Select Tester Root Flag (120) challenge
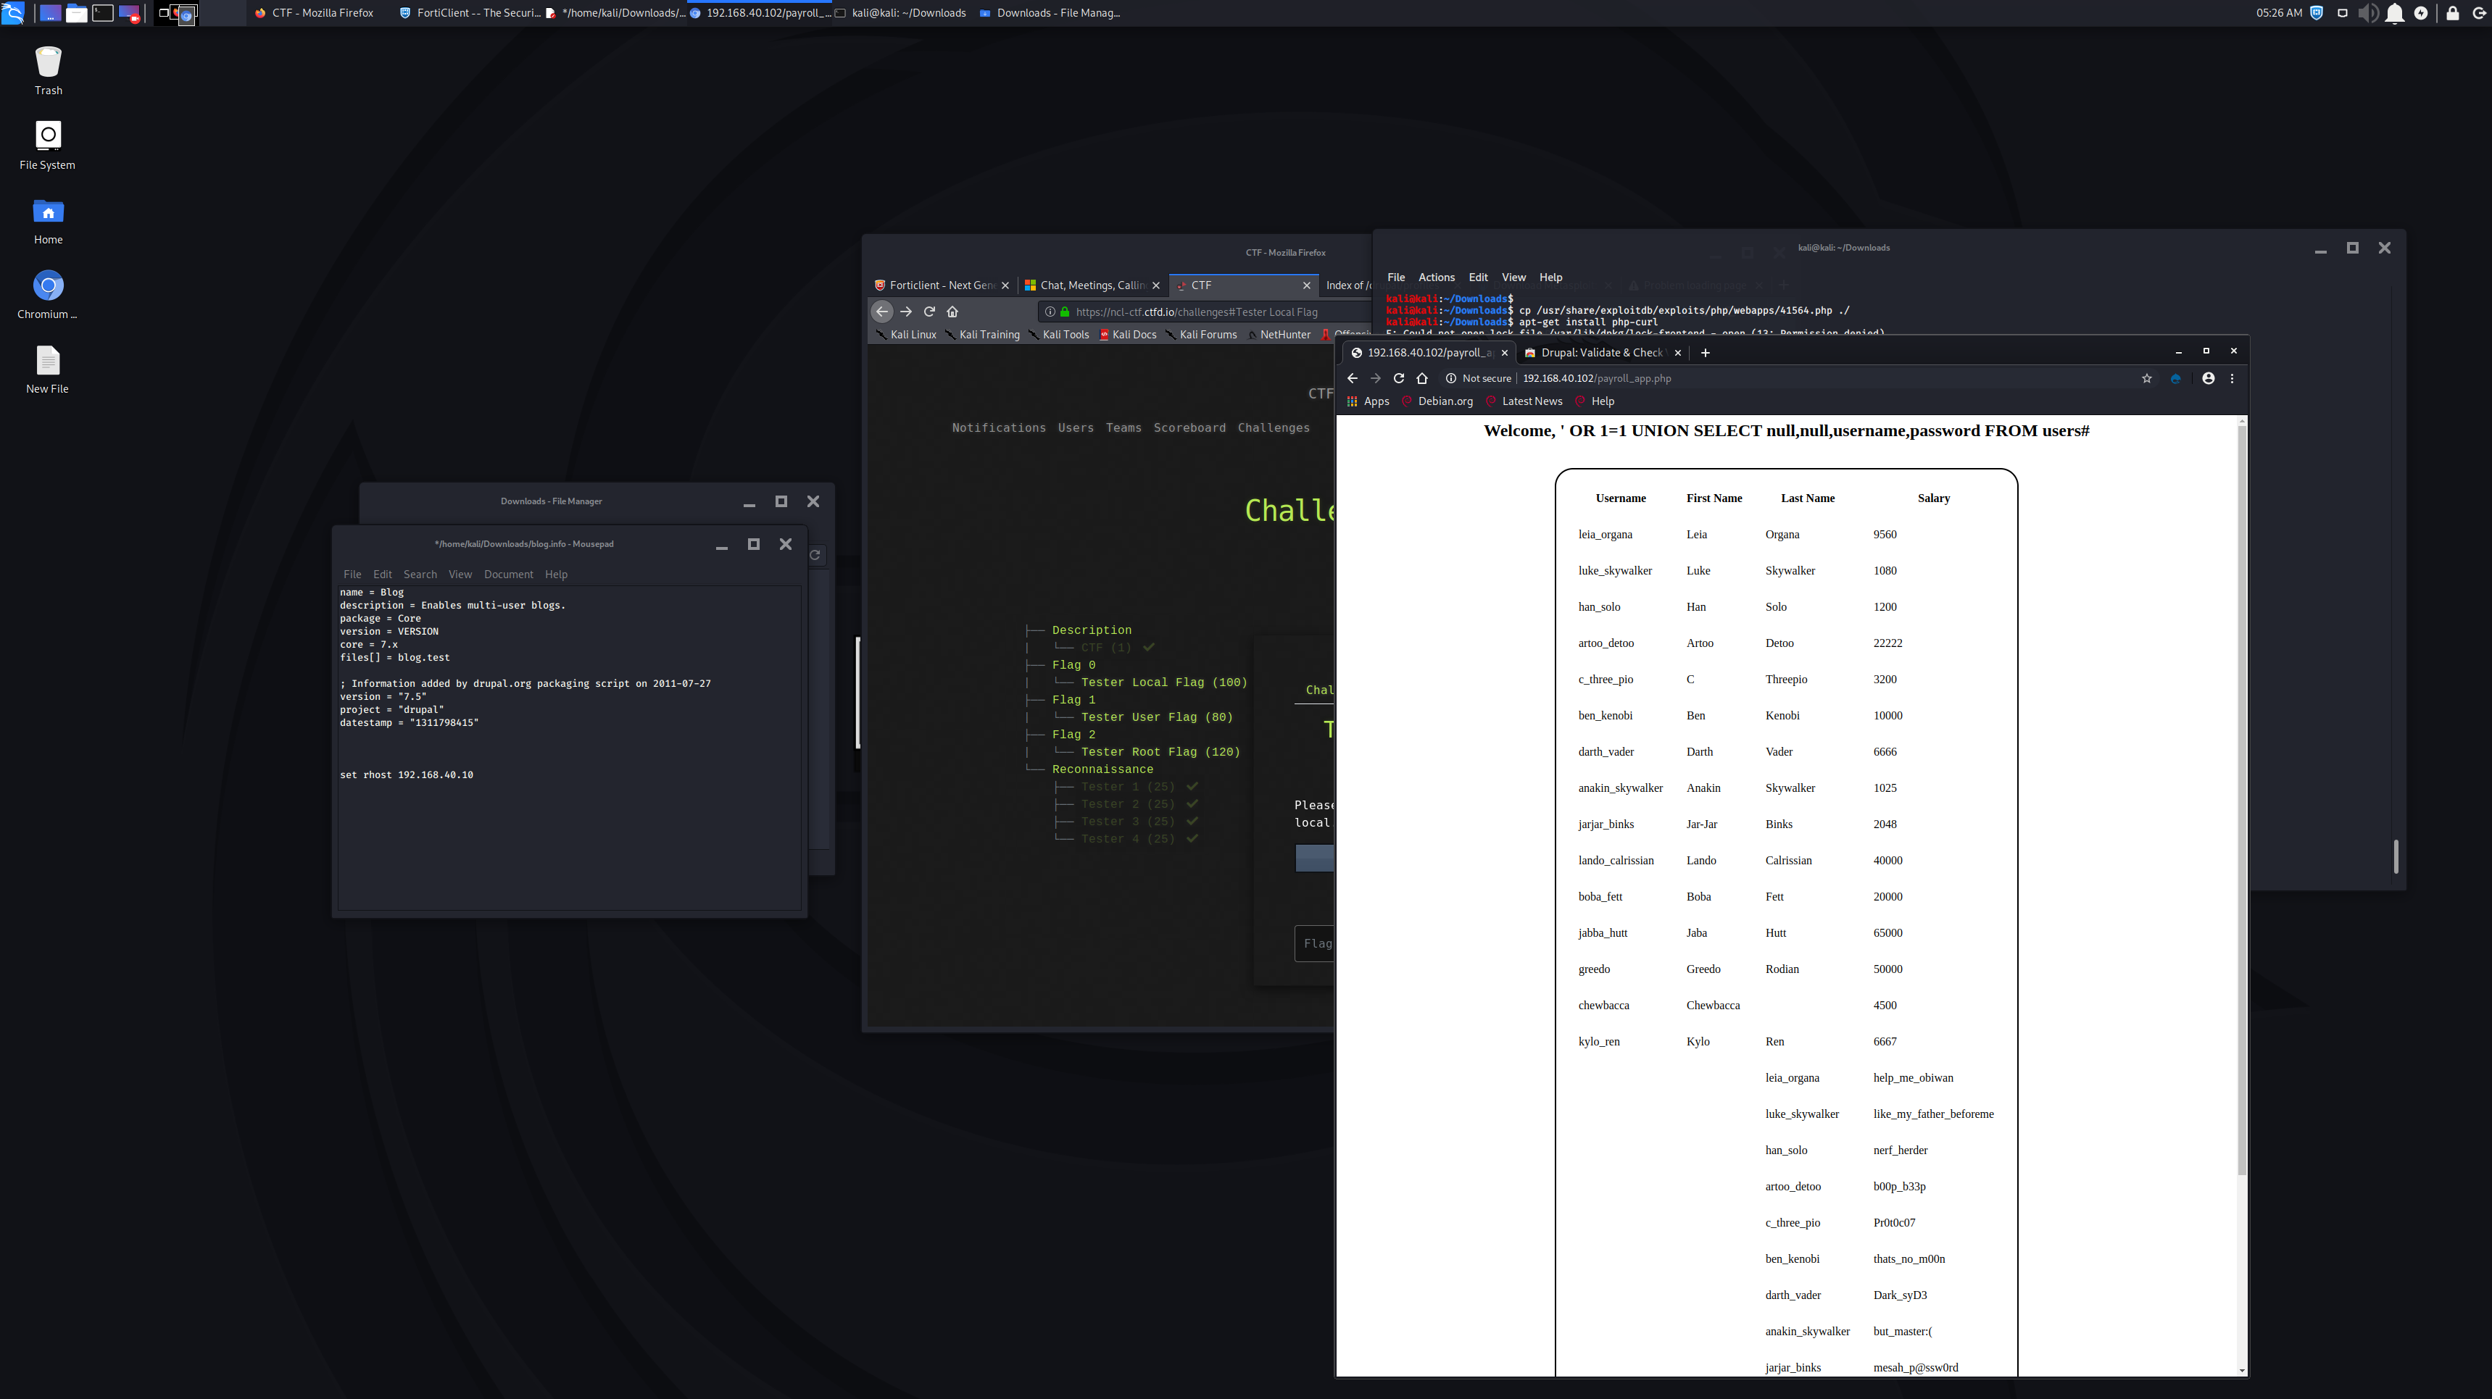 click(x=1159, y=752)
